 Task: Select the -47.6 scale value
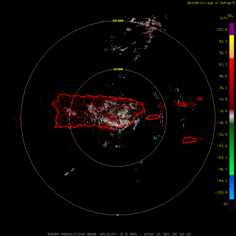point(222,146)
